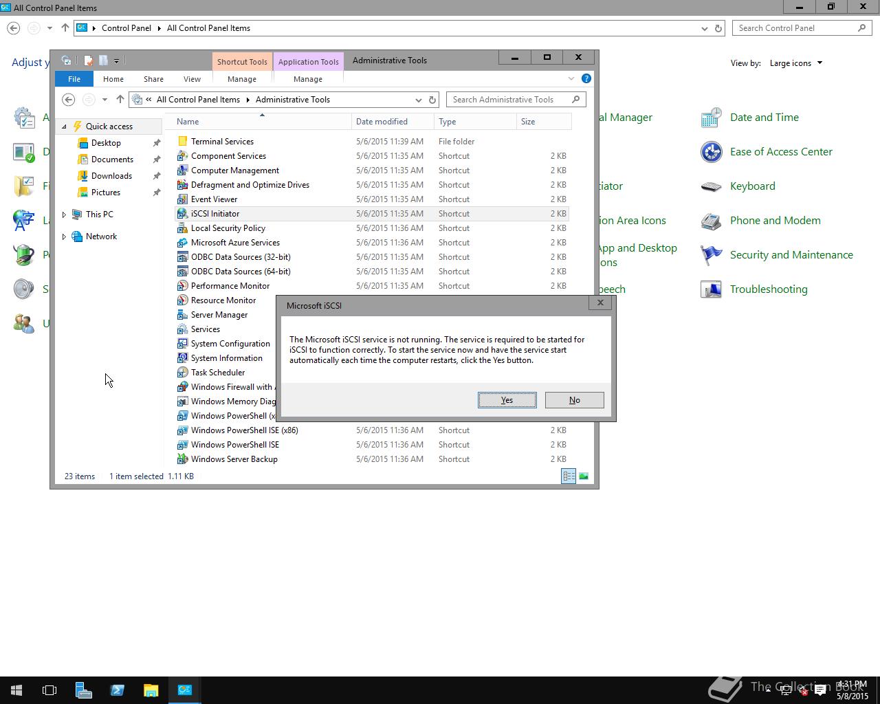Switch to large icons view button

(583, 476)
